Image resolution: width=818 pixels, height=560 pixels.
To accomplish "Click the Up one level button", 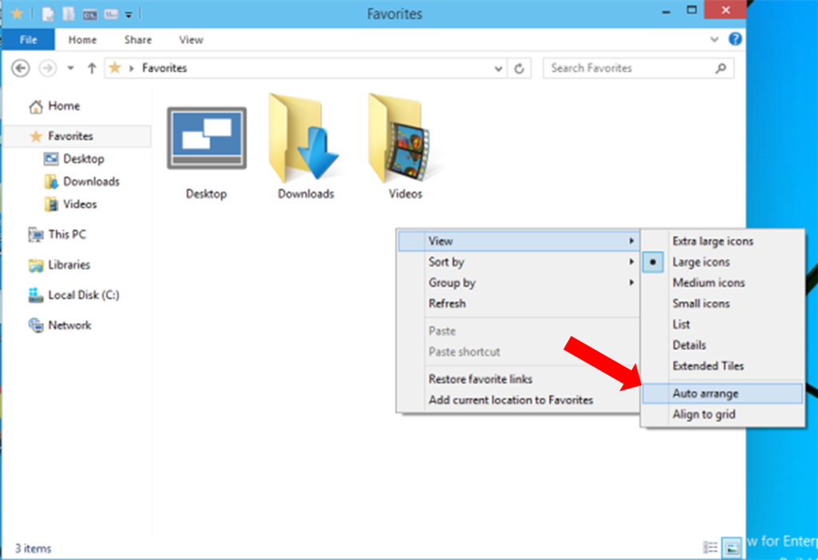I will [x=92, y=68].
